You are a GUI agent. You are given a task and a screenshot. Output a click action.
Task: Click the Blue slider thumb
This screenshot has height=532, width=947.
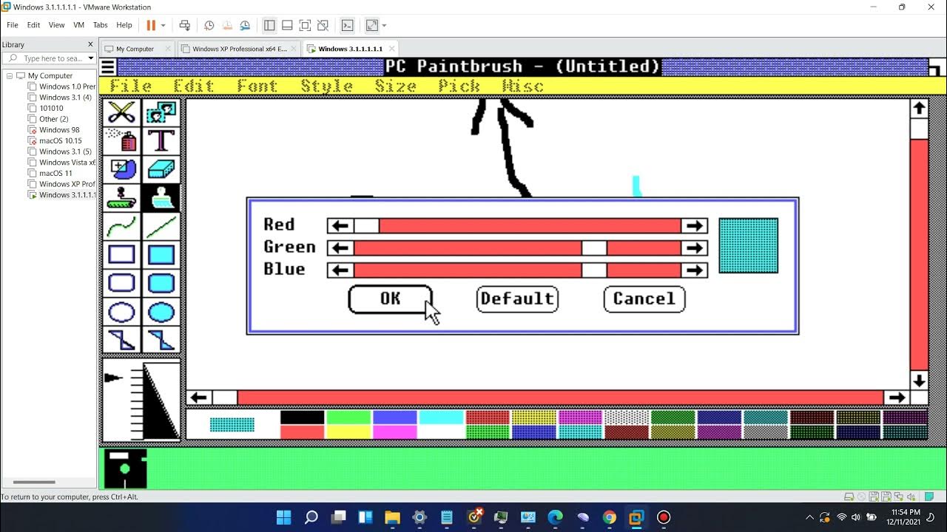coord(594,270)
